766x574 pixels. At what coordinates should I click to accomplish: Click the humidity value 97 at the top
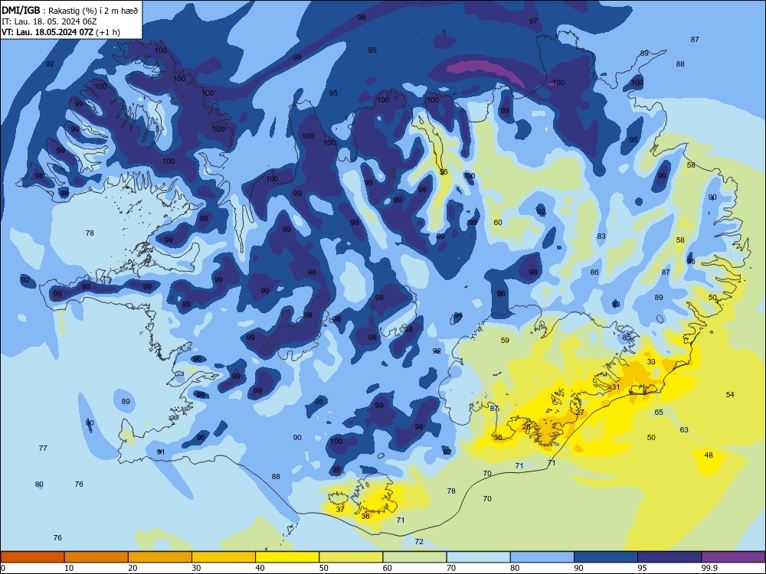click(533, 21)
